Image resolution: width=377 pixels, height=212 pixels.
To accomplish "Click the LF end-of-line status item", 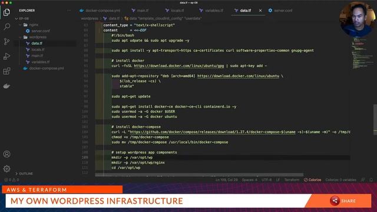I will (278, 180).
